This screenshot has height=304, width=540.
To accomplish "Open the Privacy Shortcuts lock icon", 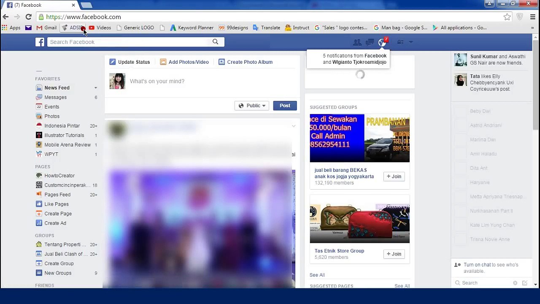I will point(400,42).
